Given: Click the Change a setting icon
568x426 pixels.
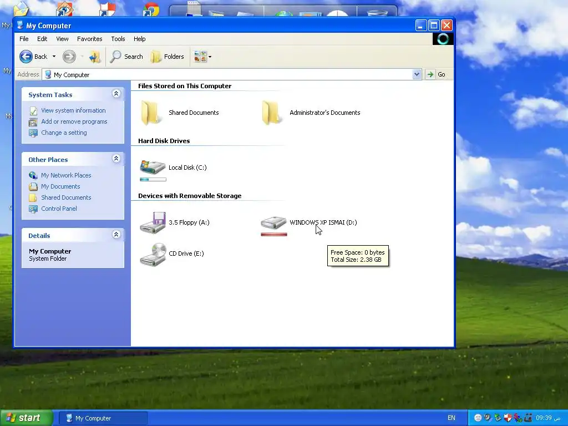Looking at the screenshot, I should coord(33,133).
